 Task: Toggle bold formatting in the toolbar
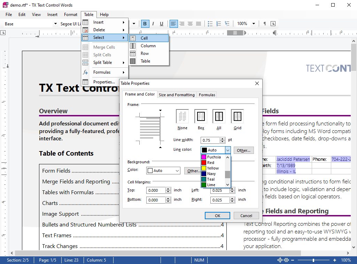point(145,24)
